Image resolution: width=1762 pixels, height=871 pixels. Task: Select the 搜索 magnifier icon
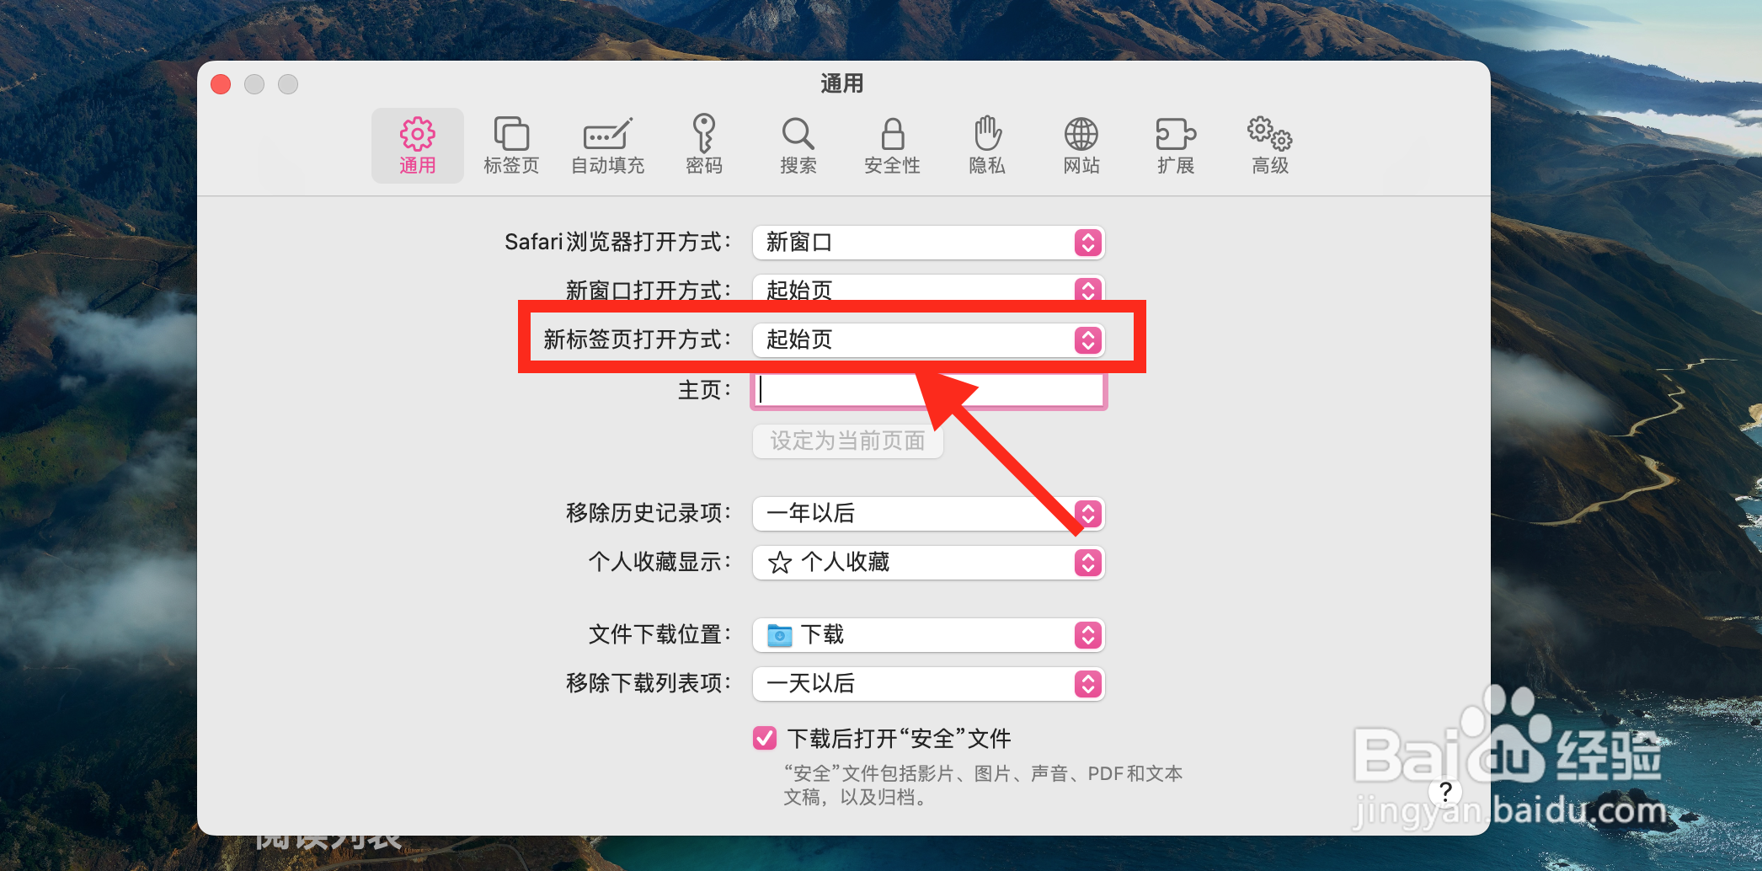click(x=798, y=146)
